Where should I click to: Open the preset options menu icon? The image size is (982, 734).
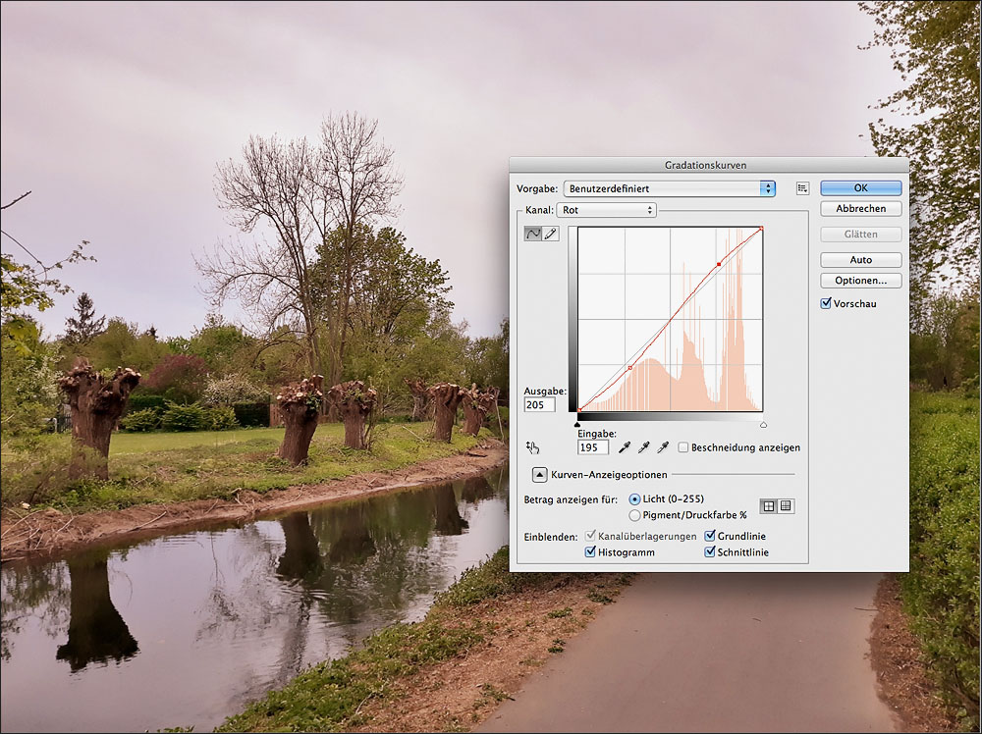click(802, 188)
